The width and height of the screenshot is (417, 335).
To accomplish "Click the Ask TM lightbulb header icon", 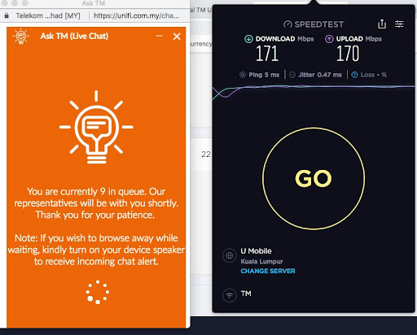I will [21, 36].
